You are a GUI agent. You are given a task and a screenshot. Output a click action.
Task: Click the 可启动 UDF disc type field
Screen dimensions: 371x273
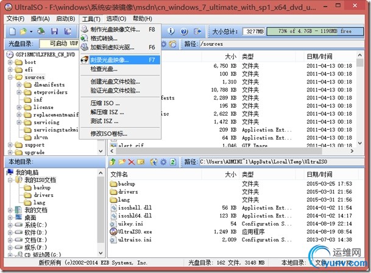pos(59,43)
